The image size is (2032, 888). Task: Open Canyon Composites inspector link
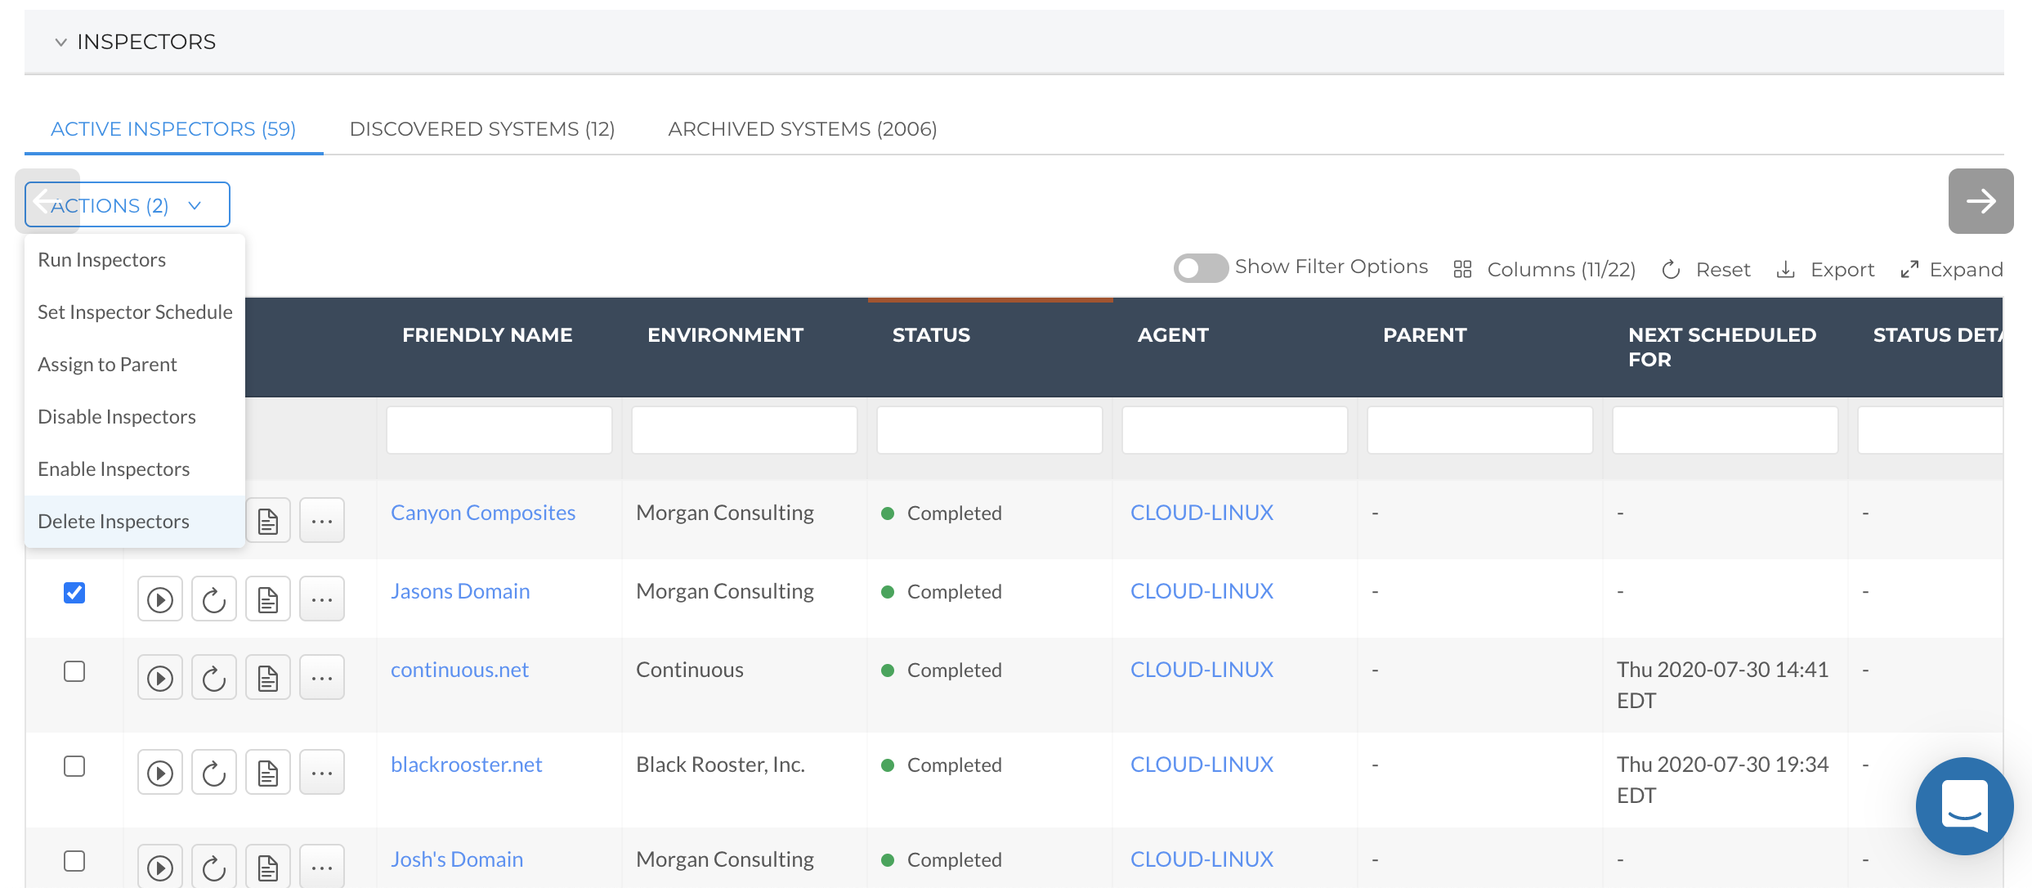click(x=483, y=513)
